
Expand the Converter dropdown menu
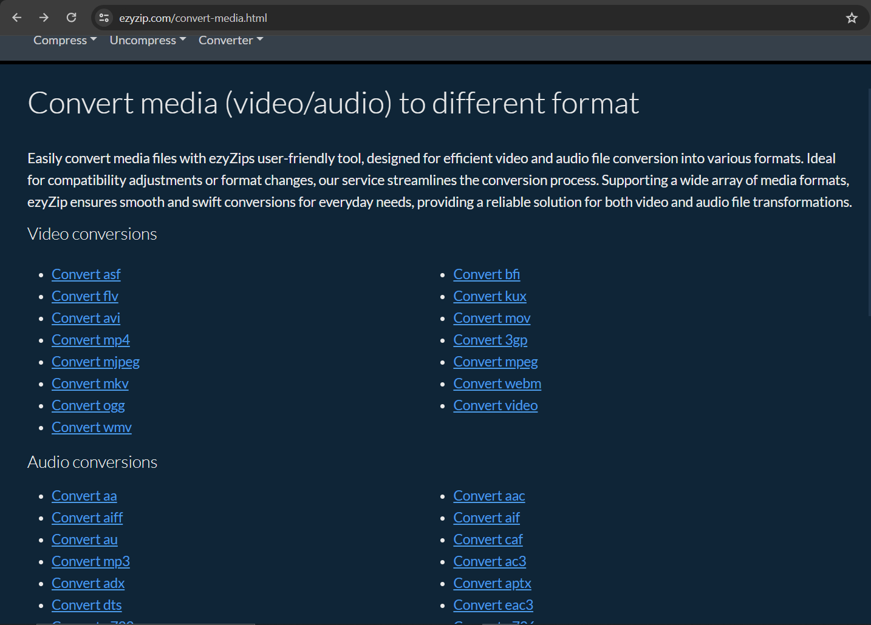230,40
